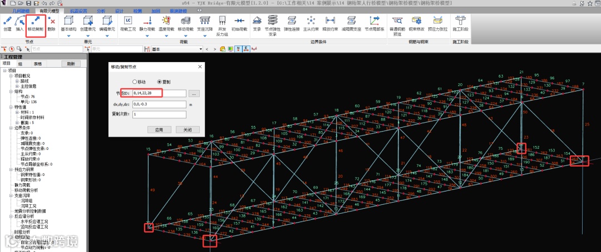Image resolution: width=601 pixels, height=252 pixels.
Task: Switch to the 检测 ribbon tab
Action: 137,11
